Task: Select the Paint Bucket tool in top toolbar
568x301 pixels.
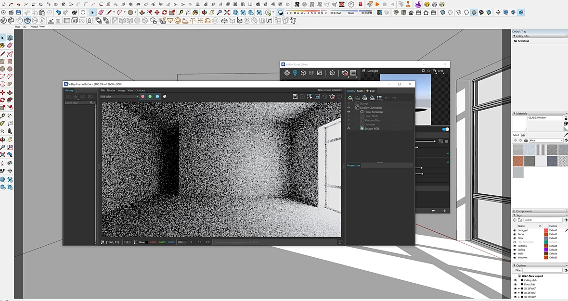Action: pyautogui.click(x=195, y=13)
